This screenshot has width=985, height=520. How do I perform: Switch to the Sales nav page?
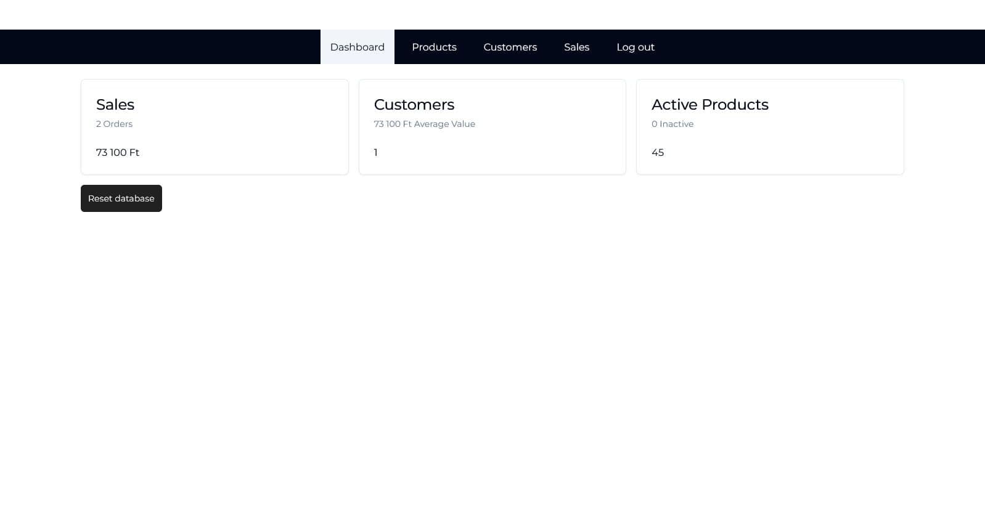576,47
